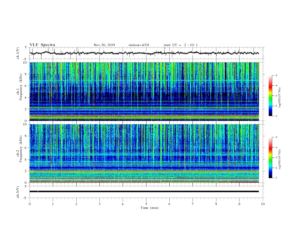296x229 pixels.
Task: Click the "ch.1(V)" waveform axis label
Action: pos(18,53)
